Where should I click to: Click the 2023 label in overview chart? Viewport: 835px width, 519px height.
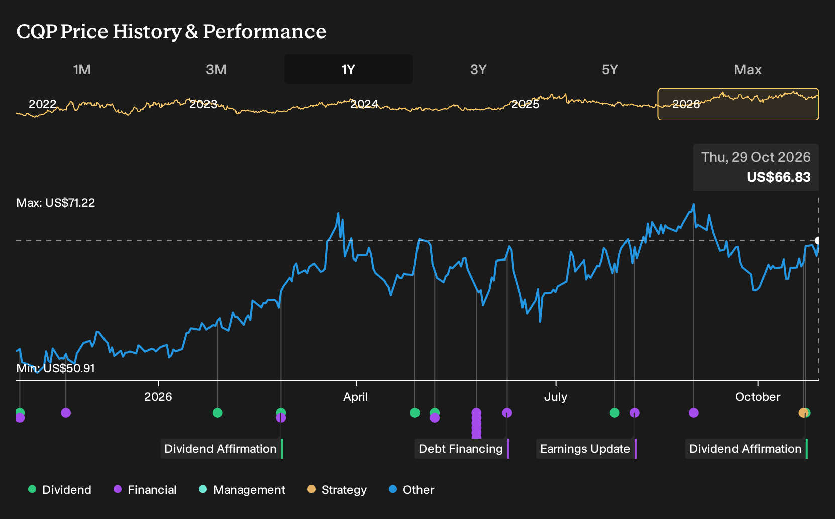(x=203, y=104)
